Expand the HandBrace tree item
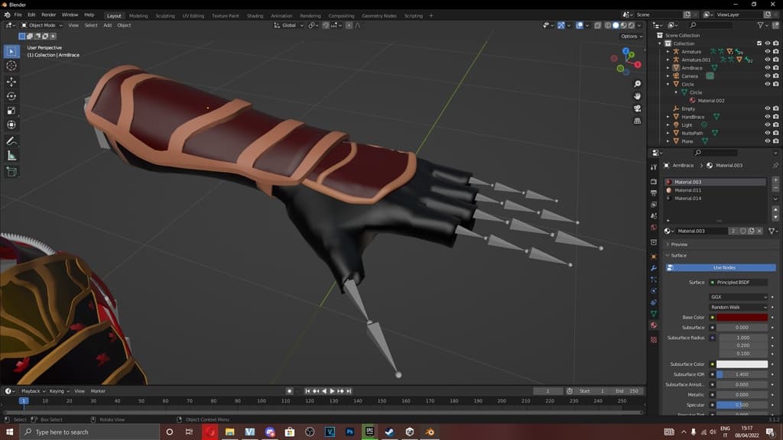 pos(668,117)
